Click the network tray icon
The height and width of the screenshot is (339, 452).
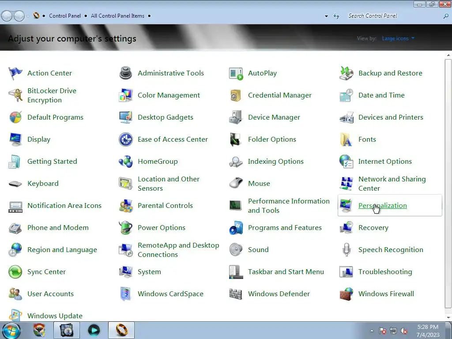pyautogui.click(x=393, y=331)
